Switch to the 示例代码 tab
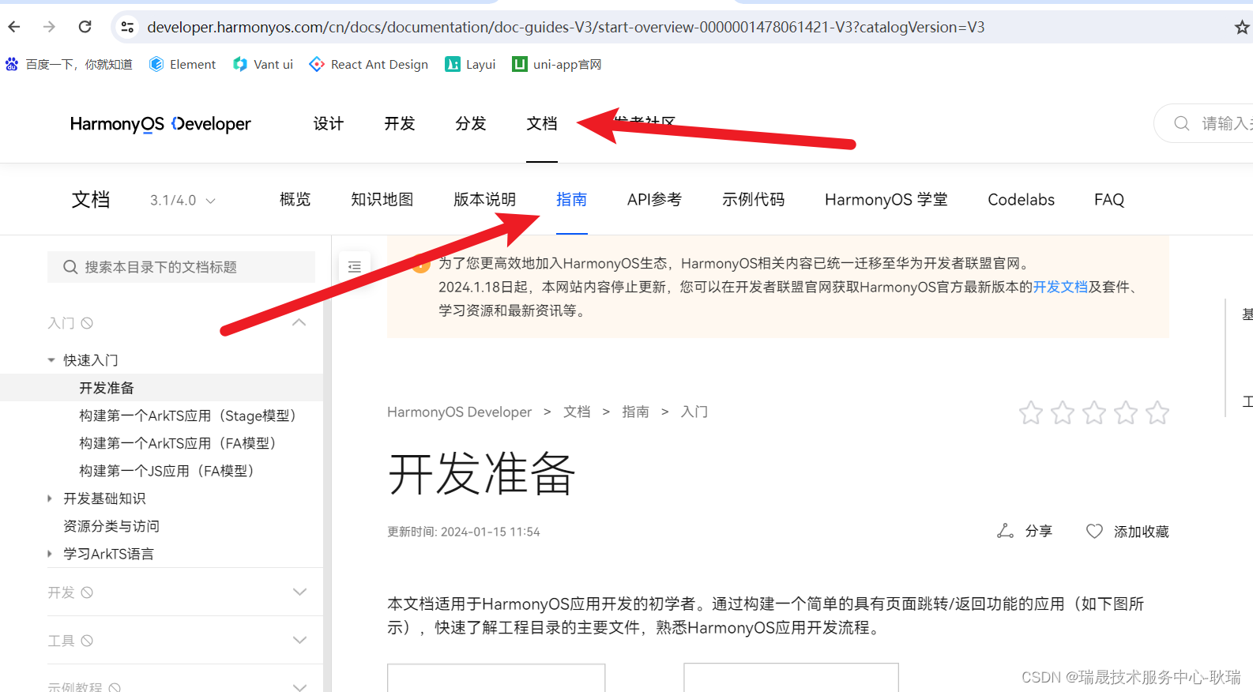 [754, 200]
